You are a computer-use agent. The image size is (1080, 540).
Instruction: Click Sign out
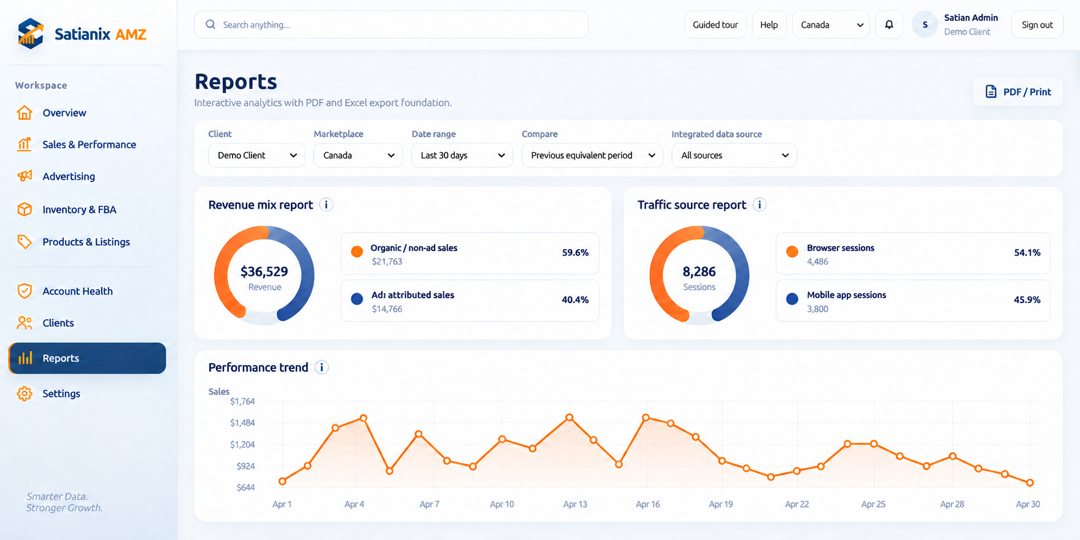click(x=1037, y=25)
